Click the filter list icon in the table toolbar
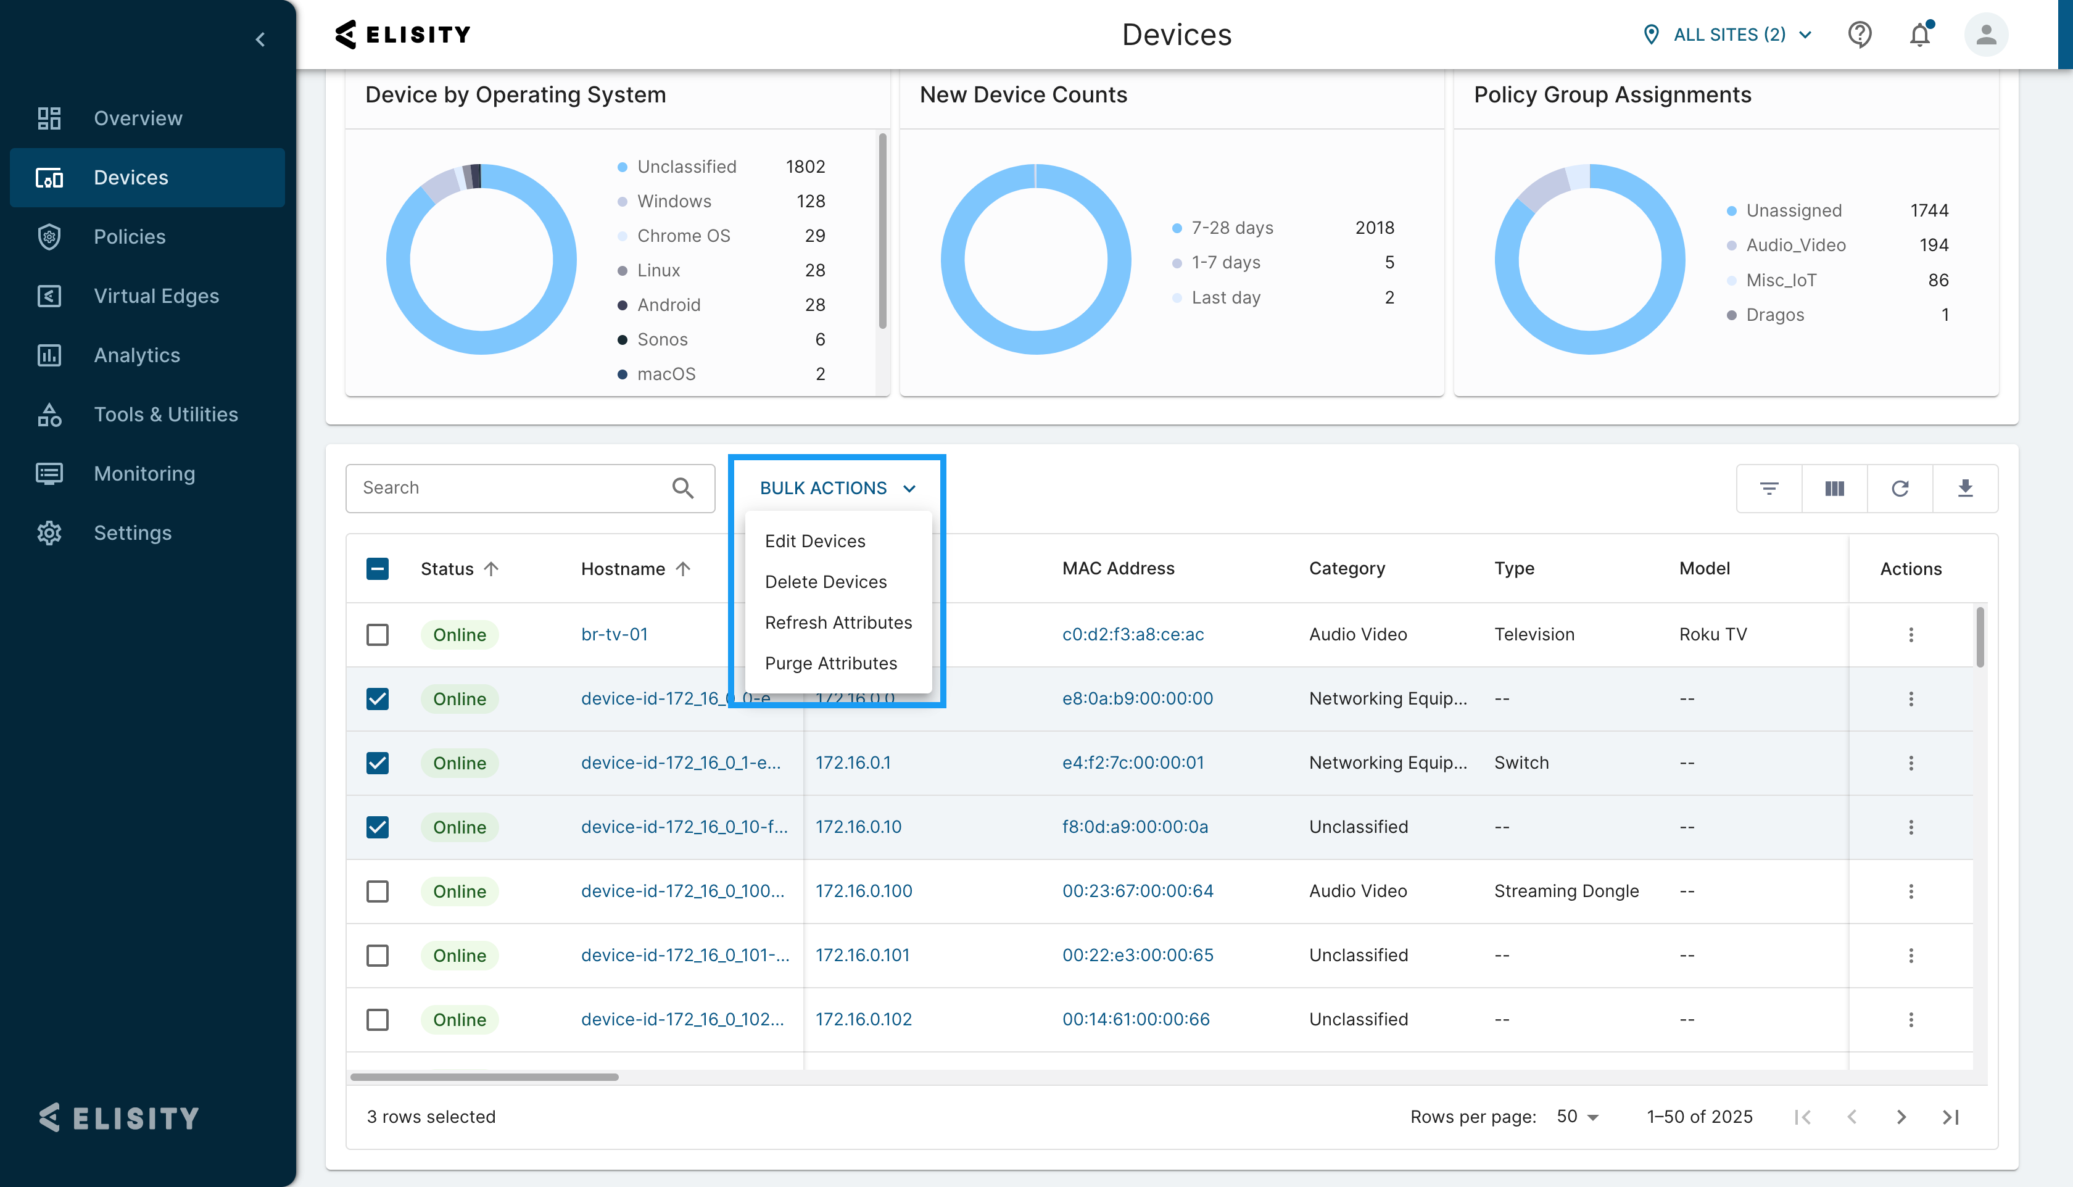 pyautogui.click(x=1768, y=489)
